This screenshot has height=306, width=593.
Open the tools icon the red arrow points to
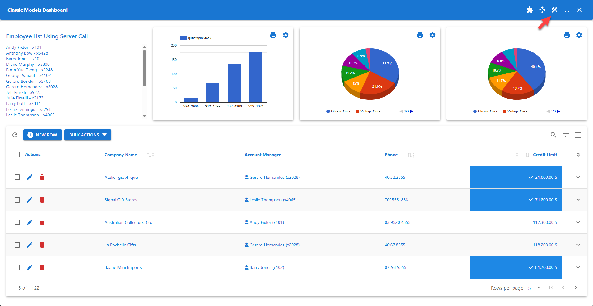pyautogui.click(x=554, y=10)
